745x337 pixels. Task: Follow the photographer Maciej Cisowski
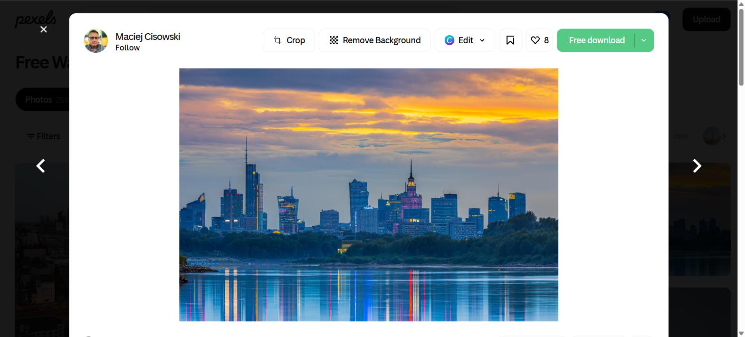(x=127, y=48)
